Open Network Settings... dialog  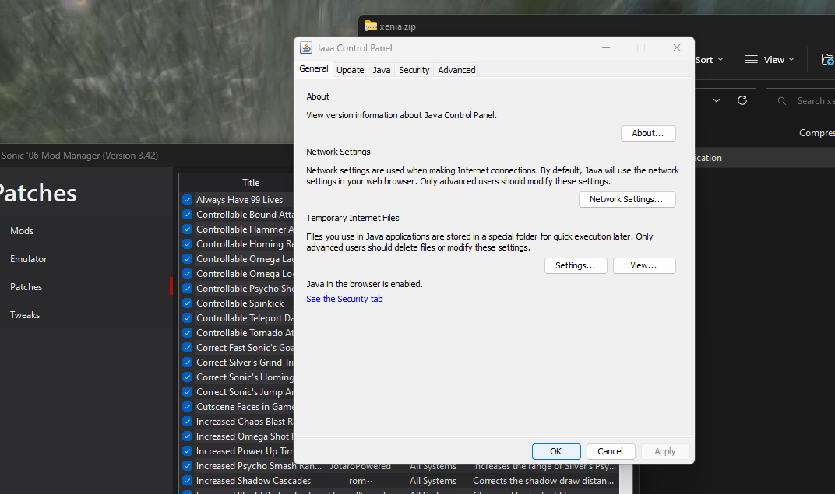click(627, 199)
